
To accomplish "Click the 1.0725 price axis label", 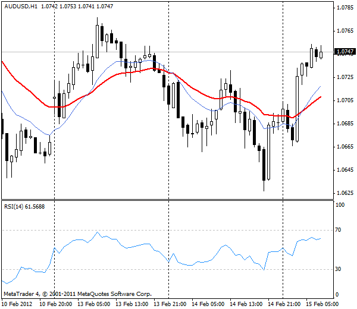I will (345, 77).
